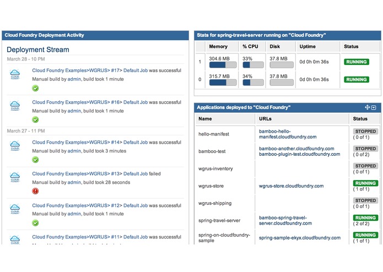Open Default Job link for build #12
Viewport: 383px width, 272px height.
pyautogui.click(x=136, y=205)
